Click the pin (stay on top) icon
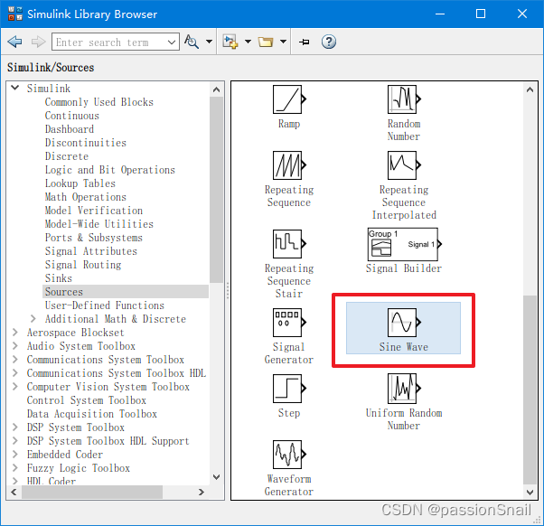544x526 pixels. tap(305, 42)
